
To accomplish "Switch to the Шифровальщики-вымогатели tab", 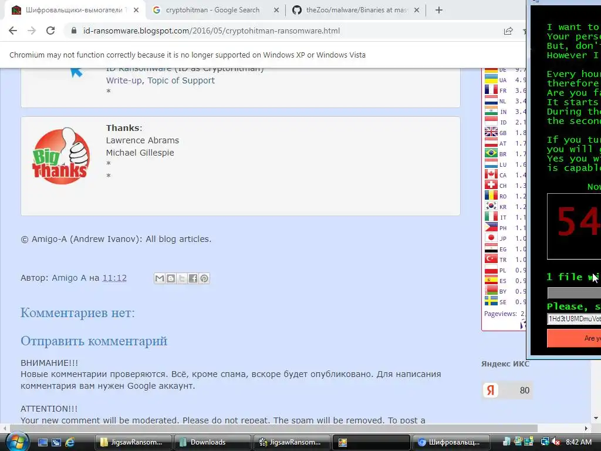I will click(x=75, y=10).
